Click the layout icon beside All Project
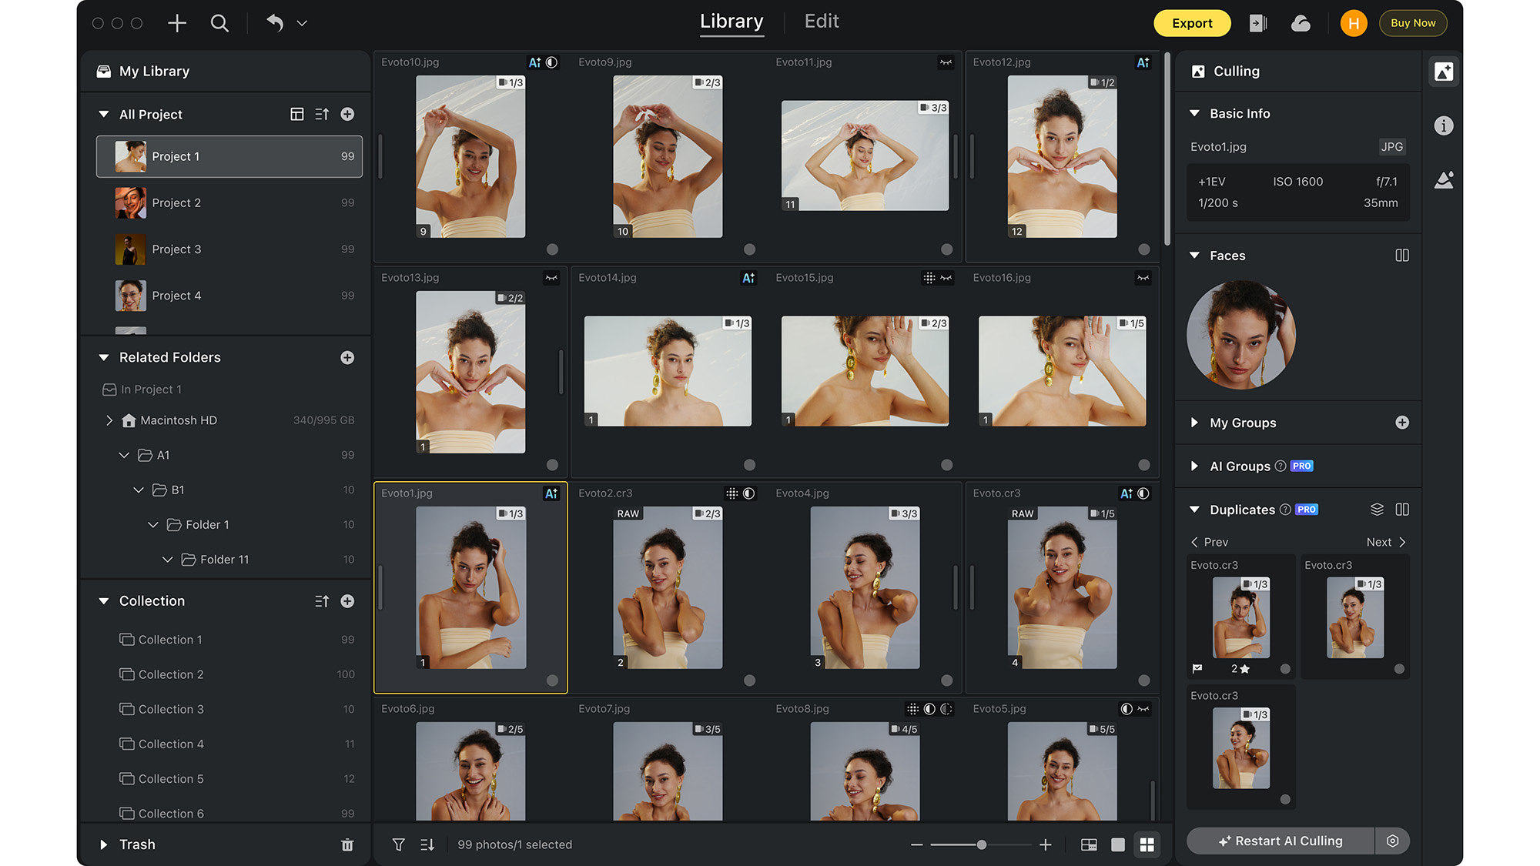 [x=296, y=114]
